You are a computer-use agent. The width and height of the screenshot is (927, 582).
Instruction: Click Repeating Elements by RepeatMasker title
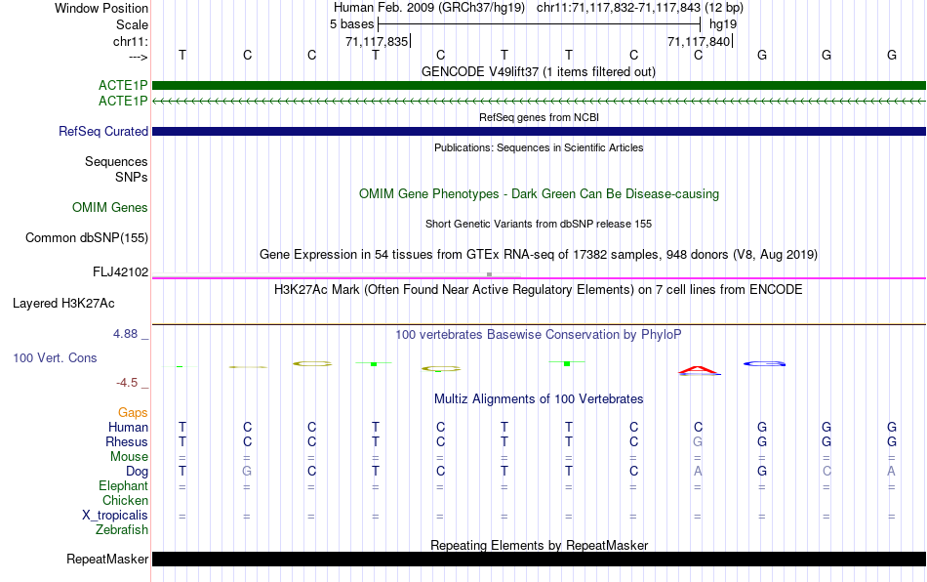coord(539,545)
